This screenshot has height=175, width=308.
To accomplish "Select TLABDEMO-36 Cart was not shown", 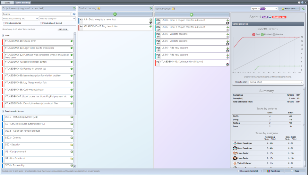I will pyautogui.click(x=38, y=91).
